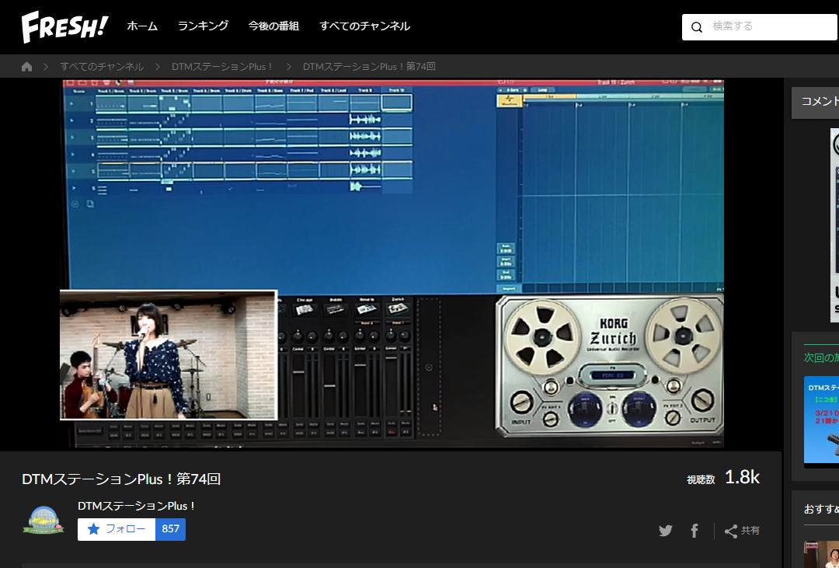The width and height of the screenshot is (839, 568).
Task: Select the Dublin gadget icon in the mixer
Action: click(336, 309)
